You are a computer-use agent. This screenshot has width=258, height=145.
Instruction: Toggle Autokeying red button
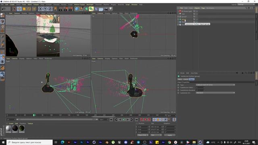pos(145,120)
